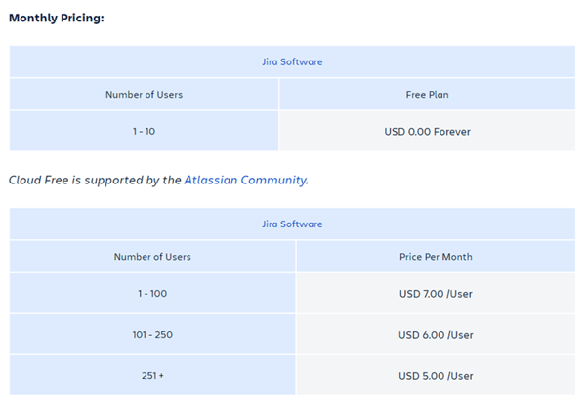The height and width of the screenshot is (407, 586).
Task: Click first table's Number of Users header
Action: point(144,95)
